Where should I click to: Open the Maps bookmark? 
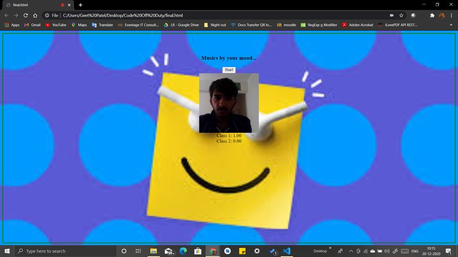tap(79, 25)
